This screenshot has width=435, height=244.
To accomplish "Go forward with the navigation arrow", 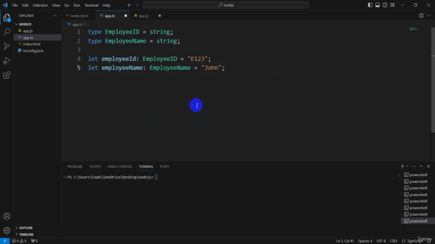I will tap(137, 5).
